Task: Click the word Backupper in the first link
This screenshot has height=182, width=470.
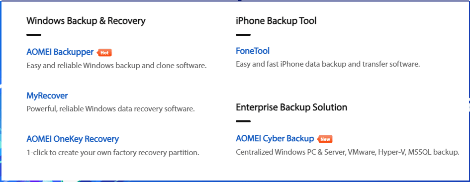Action: [x=73, y=52]
